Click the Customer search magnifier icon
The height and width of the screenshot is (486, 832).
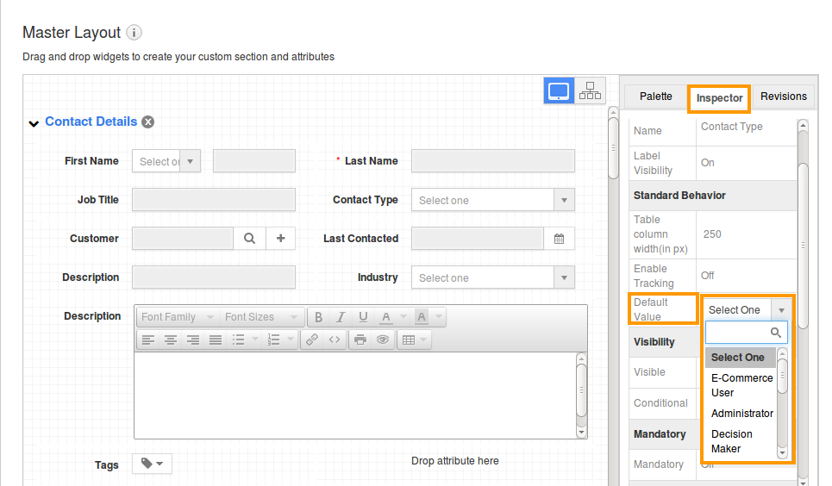pyautogui.click(x=249, y=239)
